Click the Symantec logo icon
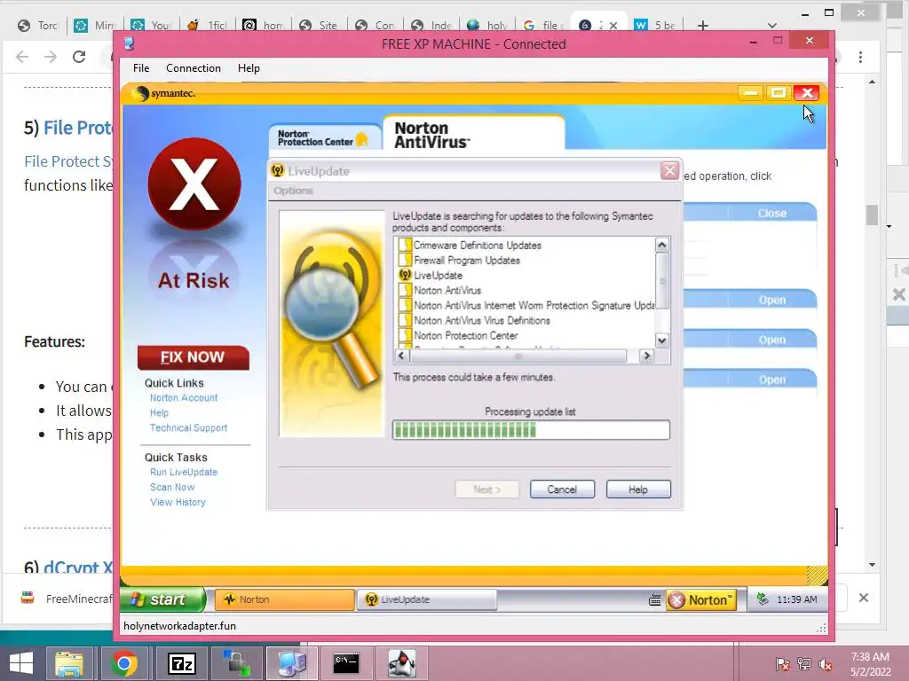The height and width of the screenshot is (681, 909). click(x=139, y=93)
